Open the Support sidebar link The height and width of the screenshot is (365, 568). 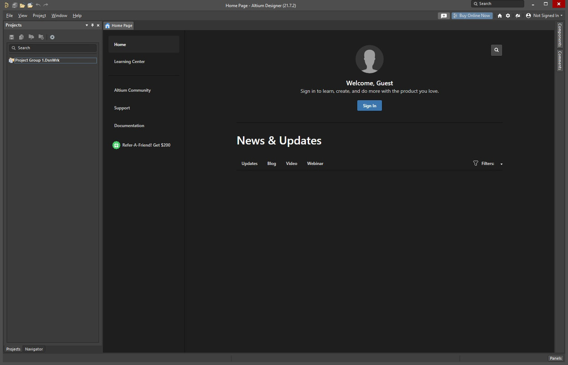tap(122, 108)
